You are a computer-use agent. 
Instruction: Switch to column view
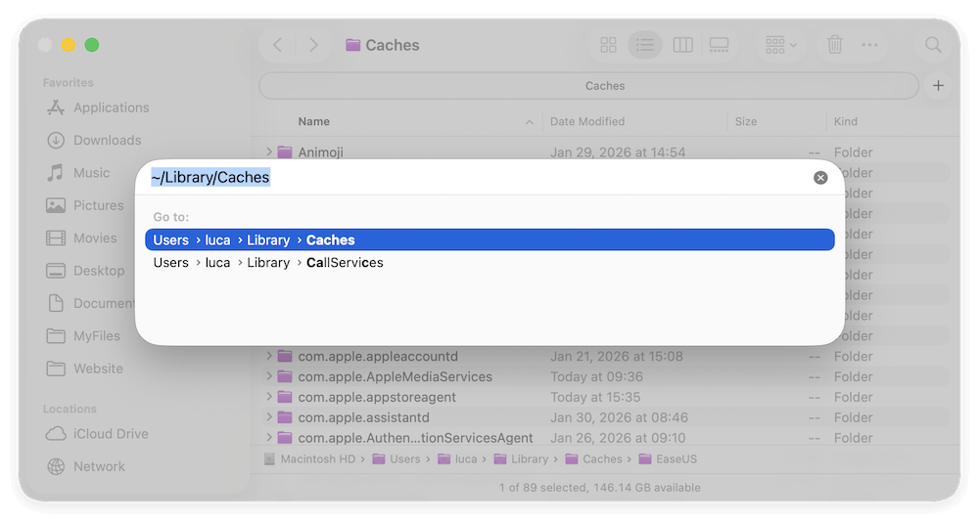[682, 45]
